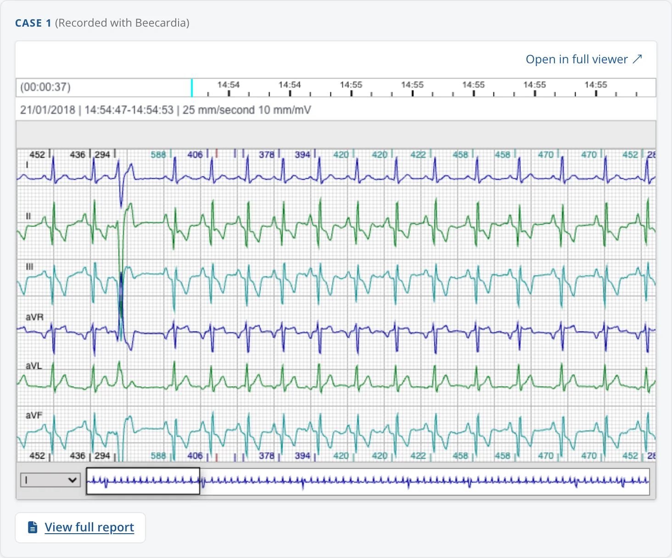Click the lead aVL label
The image size is (672, 558).
point(34,366)
